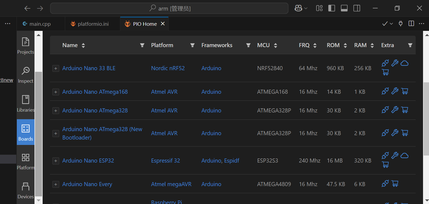Open the Copilot dropdown chevron in title bar
The image size is (429, 204).
306,8
